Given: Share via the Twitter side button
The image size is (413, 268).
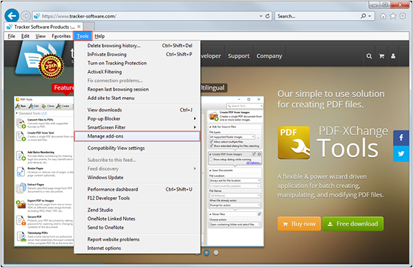Looking at the screenshot, I should coord(401,154).
